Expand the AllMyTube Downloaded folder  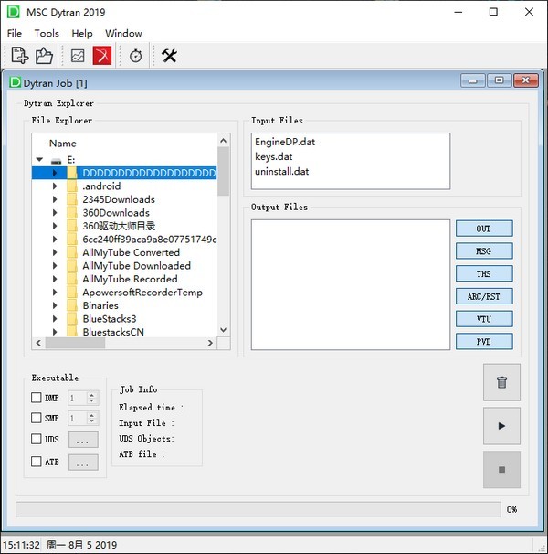(55, 266)
